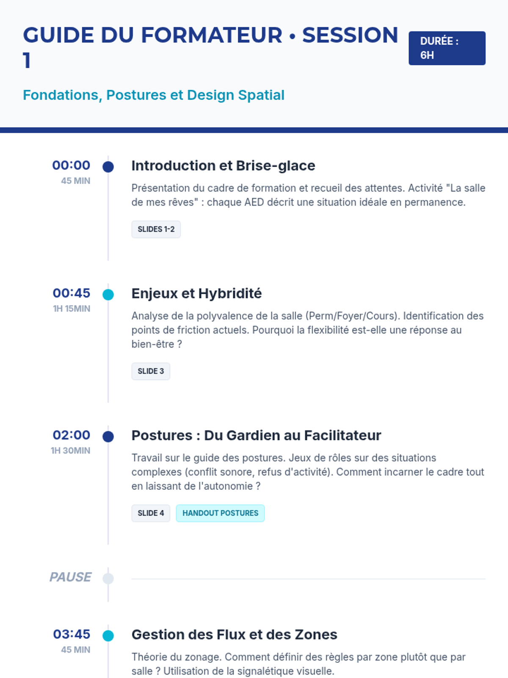508x678 pixels.
Task: Click the SLIDES 1-2 tag
Action: 156,229
